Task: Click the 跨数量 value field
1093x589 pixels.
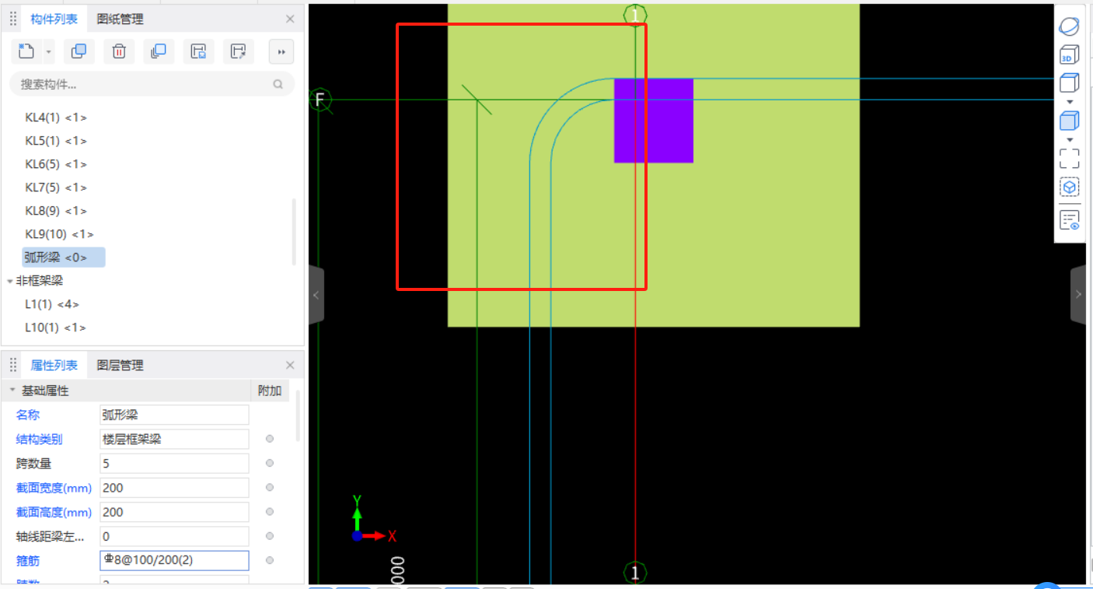Action: pos(174,464)
